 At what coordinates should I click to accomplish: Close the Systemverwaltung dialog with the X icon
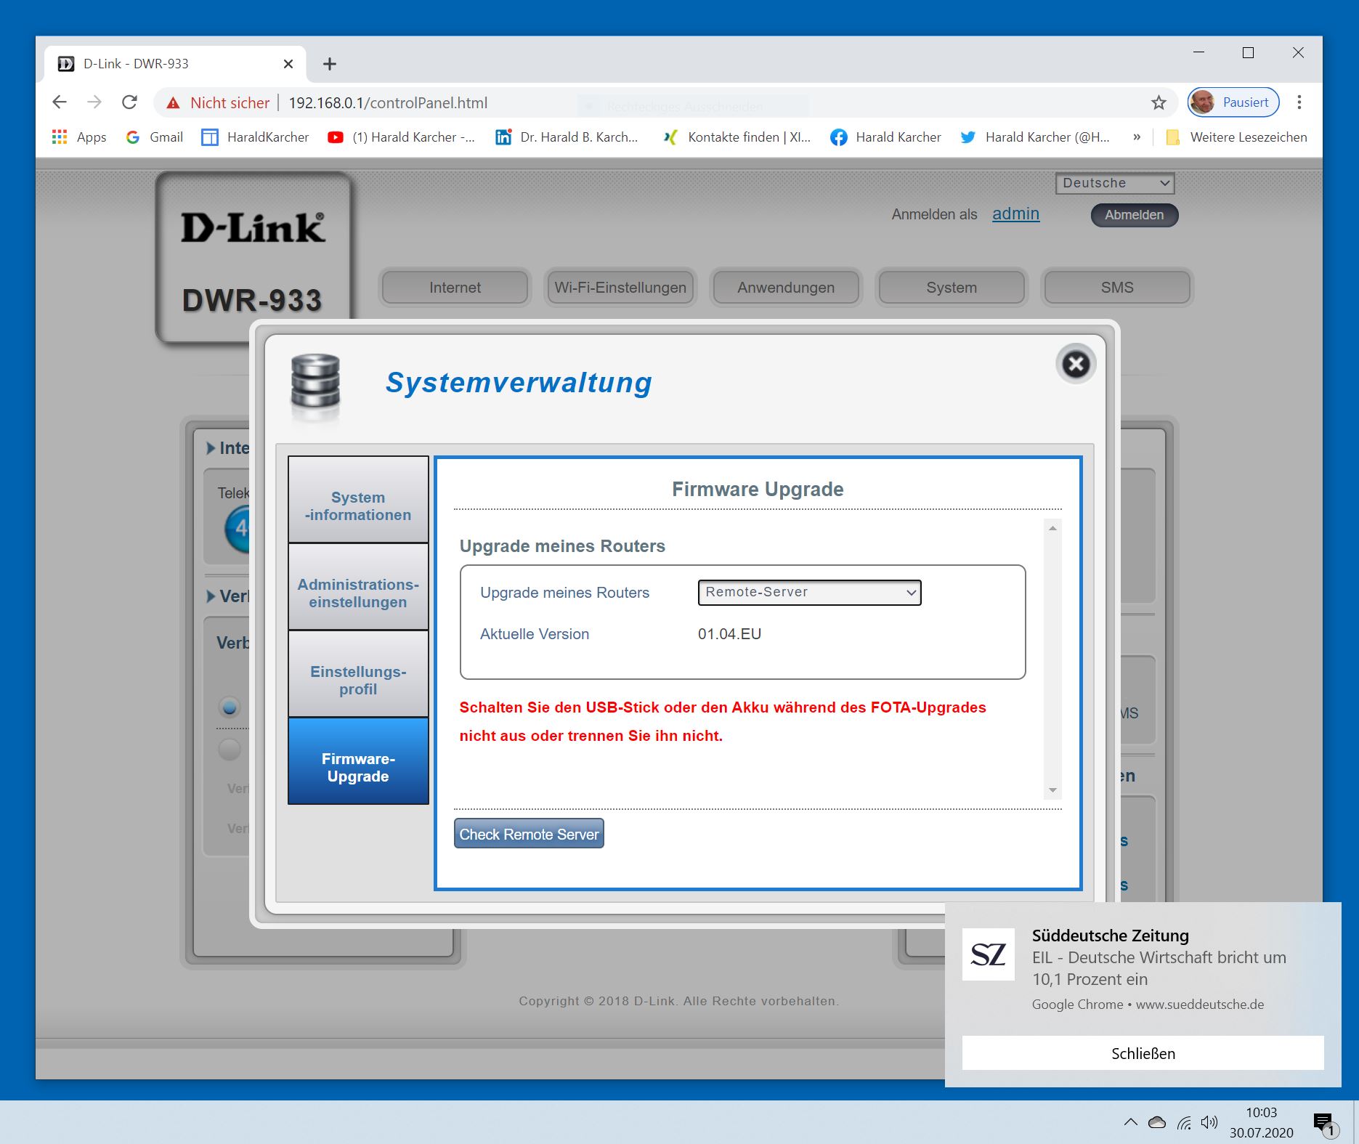point(1076,364)
